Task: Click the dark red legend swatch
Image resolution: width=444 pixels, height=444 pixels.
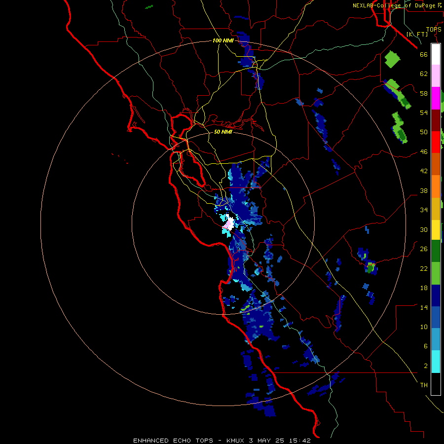Action: [x=436, y=120]
